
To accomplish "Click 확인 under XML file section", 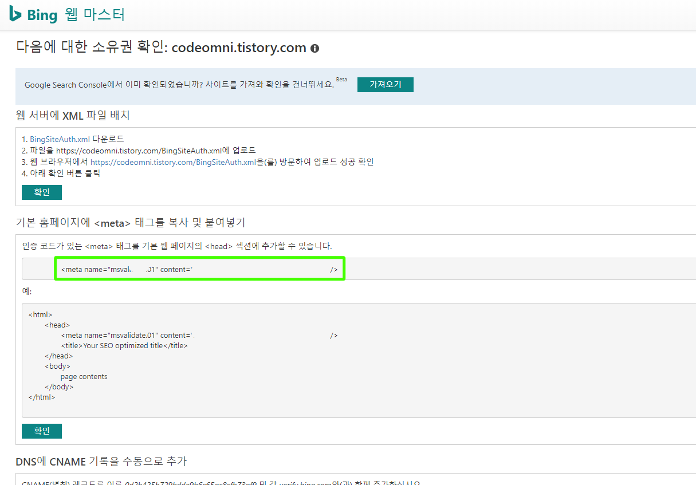I will [42, 192].
